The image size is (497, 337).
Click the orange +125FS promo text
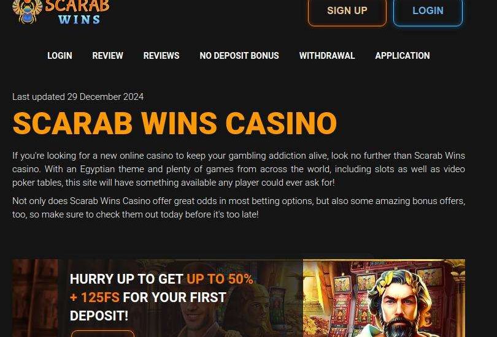(94, 297)
